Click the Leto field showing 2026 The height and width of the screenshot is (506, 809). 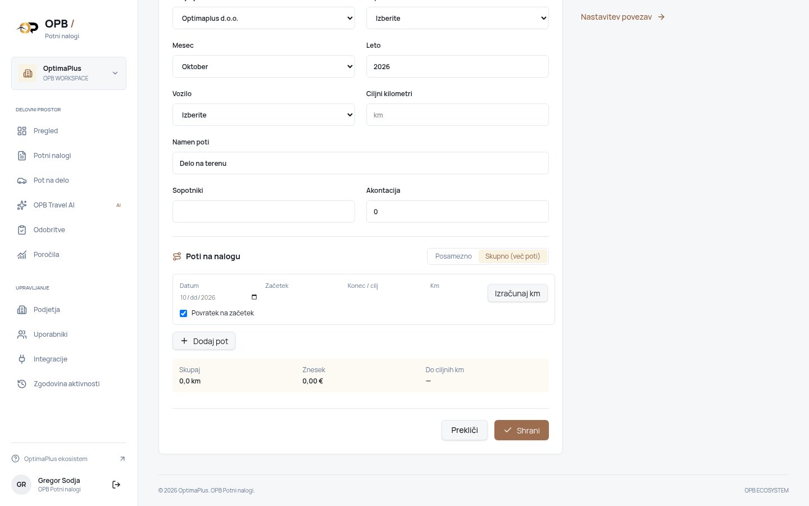pyautogui.click(x=457, y=66)
